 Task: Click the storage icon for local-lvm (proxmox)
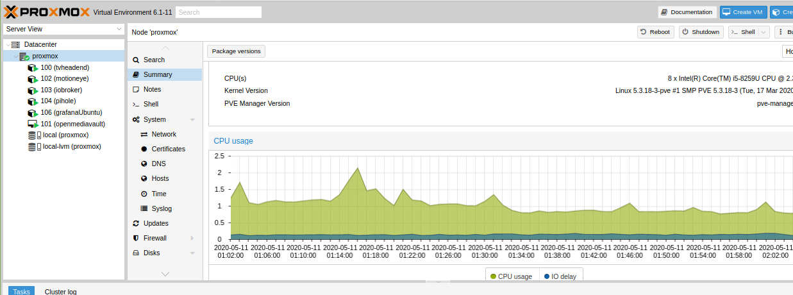[34, 147]
